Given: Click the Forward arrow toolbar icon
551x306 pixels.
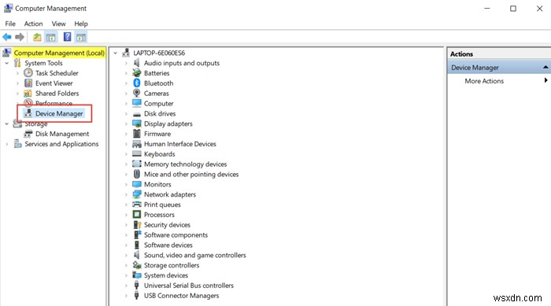Looking at the screenshot, I should point(20,37).
